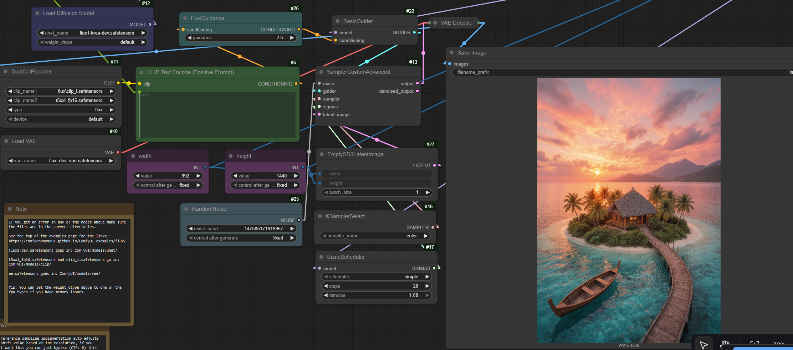Collapse the VAE Decode node

pyautogui.click(x=435, y=23)
